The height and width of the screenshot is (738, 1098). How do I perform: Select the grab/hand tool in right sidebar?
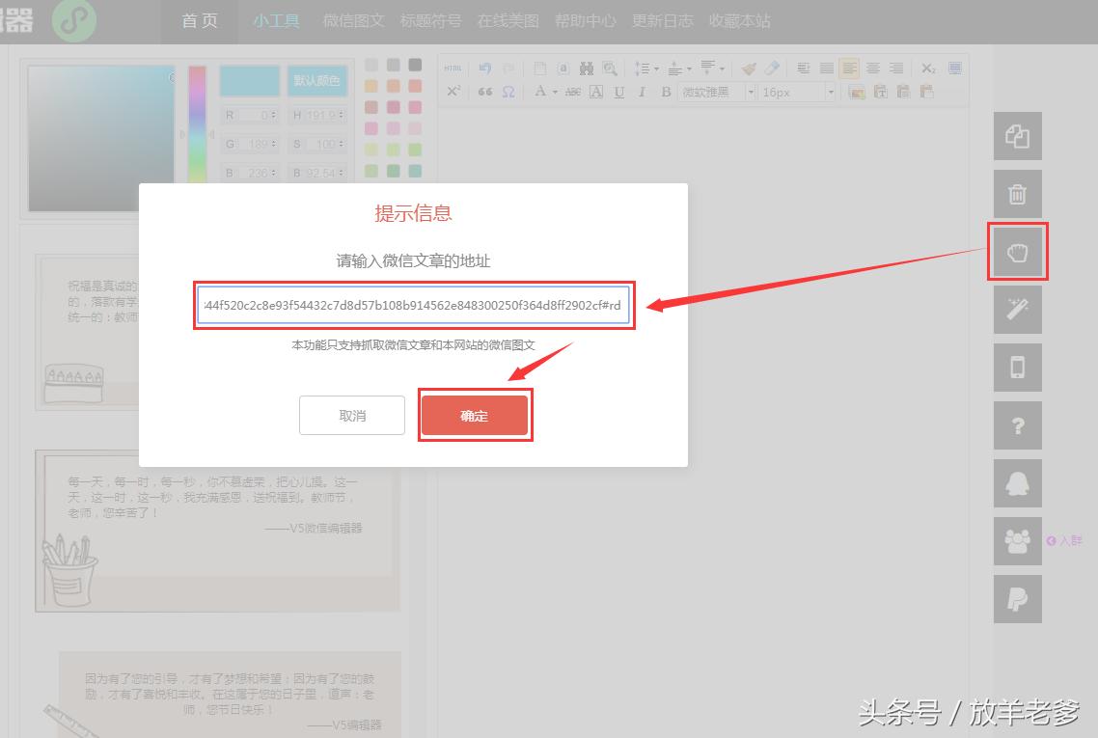coord(1017,251)
